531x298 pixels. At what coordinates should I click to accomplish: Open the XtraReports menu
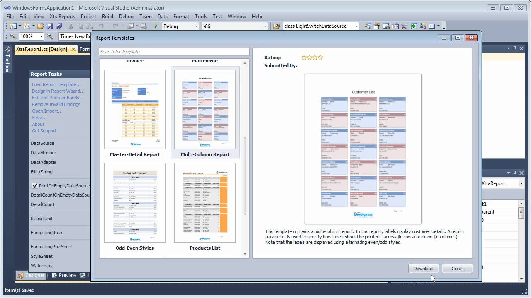coord(62,17)
